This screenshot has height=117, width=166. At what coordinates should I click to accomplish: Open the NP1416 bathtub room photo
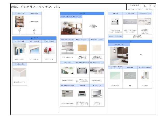(119, 55)
